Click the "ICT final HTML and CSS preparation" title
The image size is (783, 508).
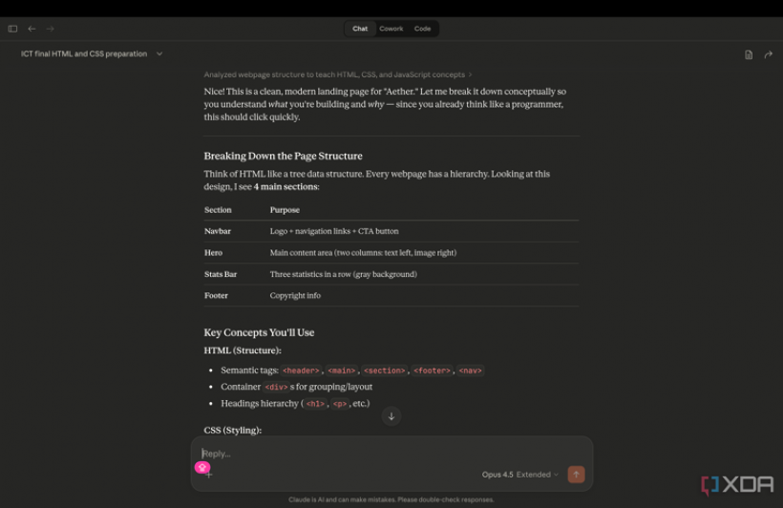click(x=84, y=54)
